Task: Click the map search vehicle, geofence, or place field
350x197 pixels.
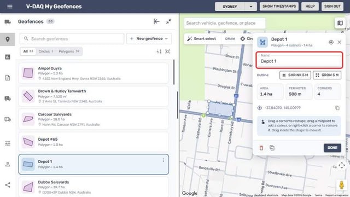Action: click(225, 23)
